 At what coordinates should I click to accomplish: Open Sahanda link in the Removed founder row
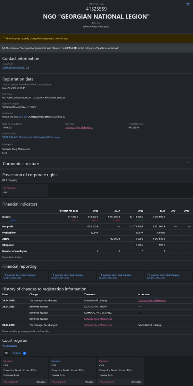98,319
